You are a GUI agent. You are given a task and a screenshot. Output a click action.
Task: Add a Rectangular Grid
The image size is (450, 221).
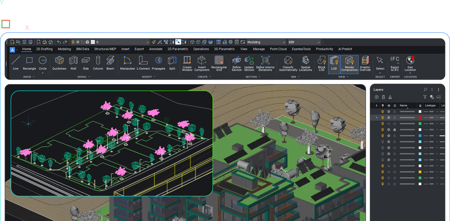point(219,63)
